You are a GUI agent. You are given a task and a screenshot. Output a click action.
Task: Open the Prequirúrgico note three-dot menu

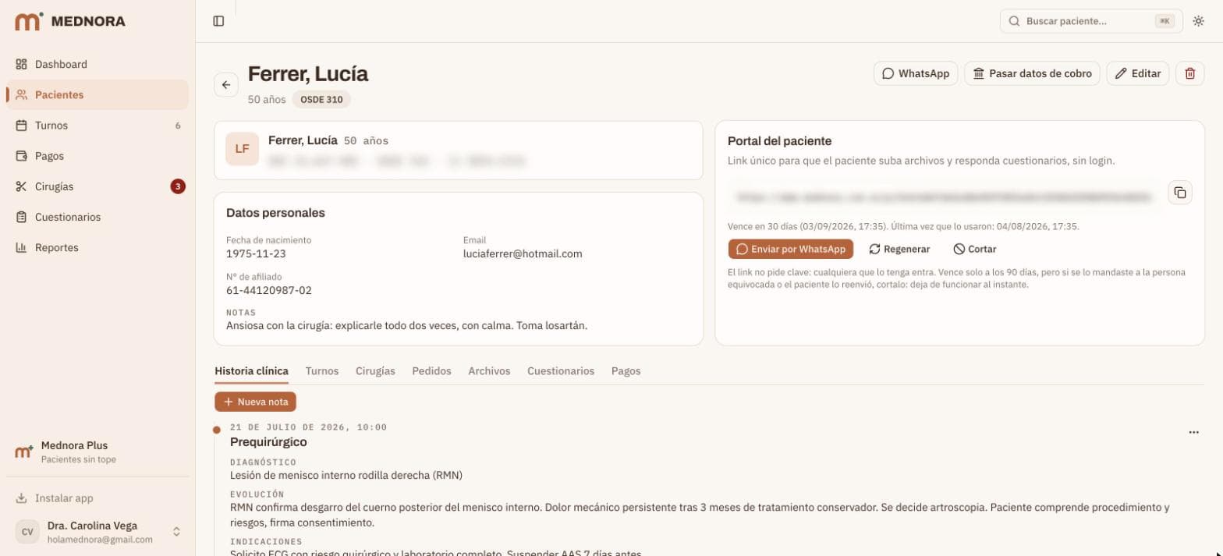pos(1193,432)
